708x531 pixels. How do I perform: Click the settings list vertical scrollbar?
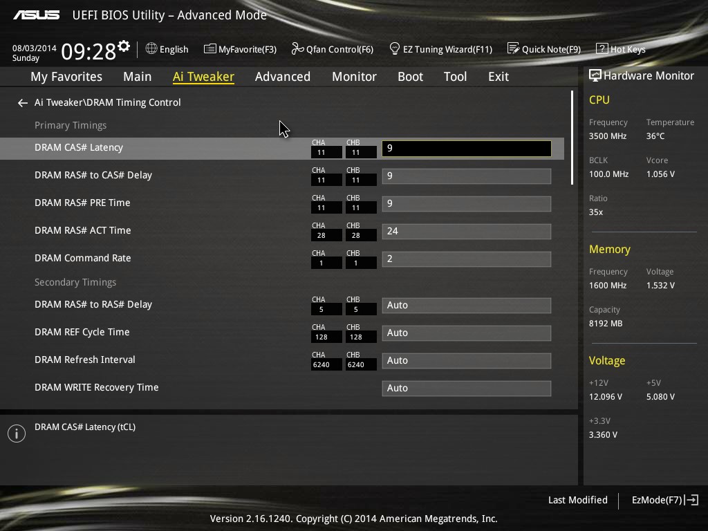572,138
